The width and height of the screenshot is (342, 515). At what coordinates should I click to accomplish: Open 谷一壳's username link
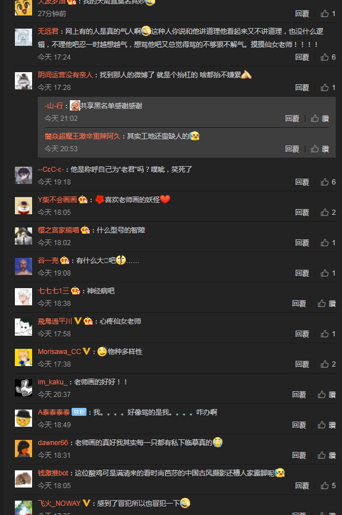48,261
